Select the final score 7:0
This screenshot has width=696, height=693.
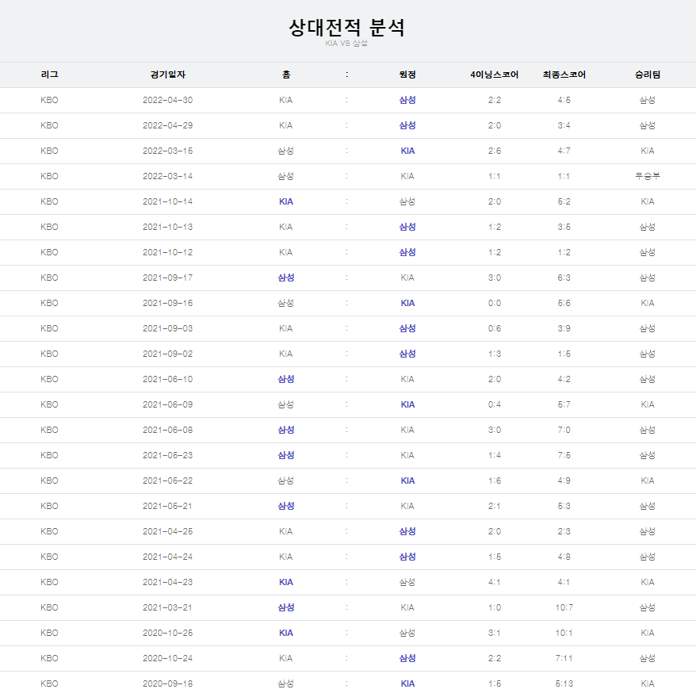[x=564, y=430]
